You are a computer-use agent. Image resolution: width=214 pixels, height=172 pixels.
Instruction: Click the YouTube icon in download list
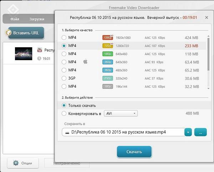pos(40,50)
